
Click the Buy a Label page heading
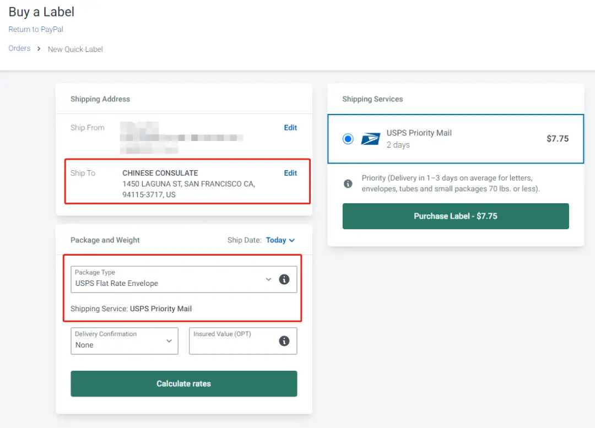click(x=41, y=12)
